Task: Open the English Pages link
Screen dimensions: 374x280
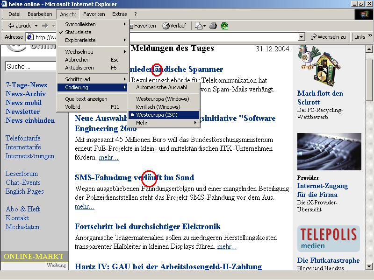Action: click(x=25, y=191)
